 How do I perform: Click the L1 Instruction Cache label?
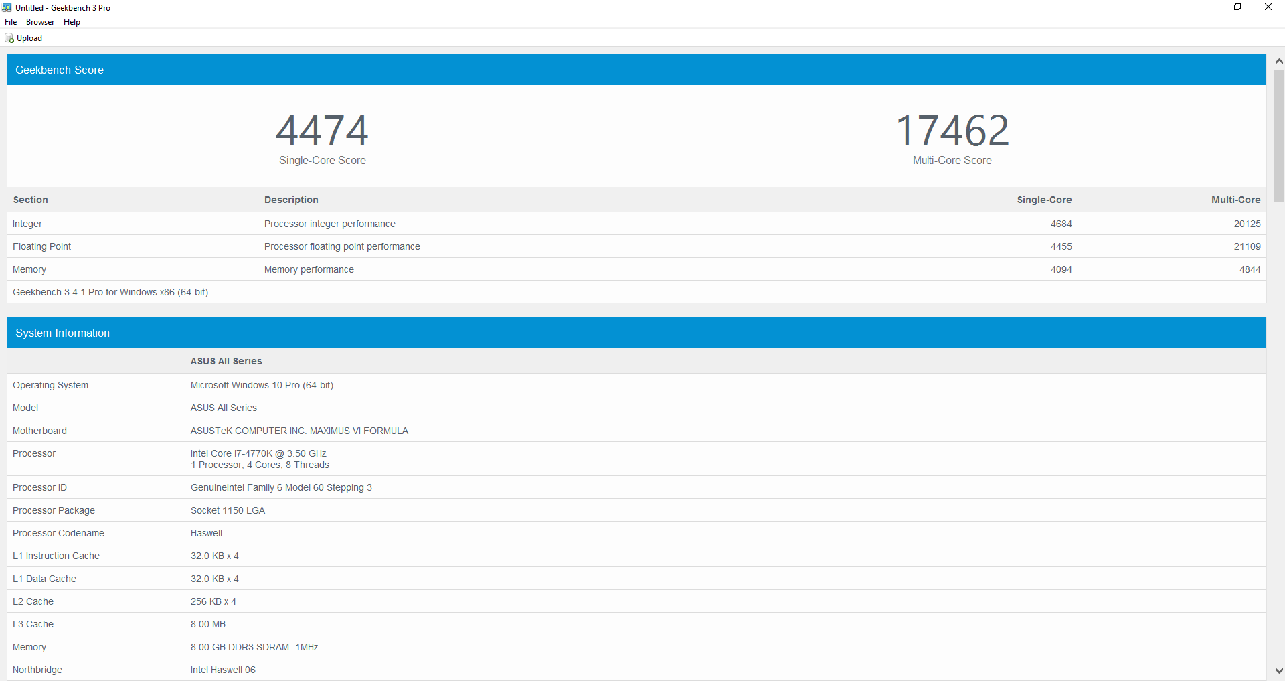point(56,556)
